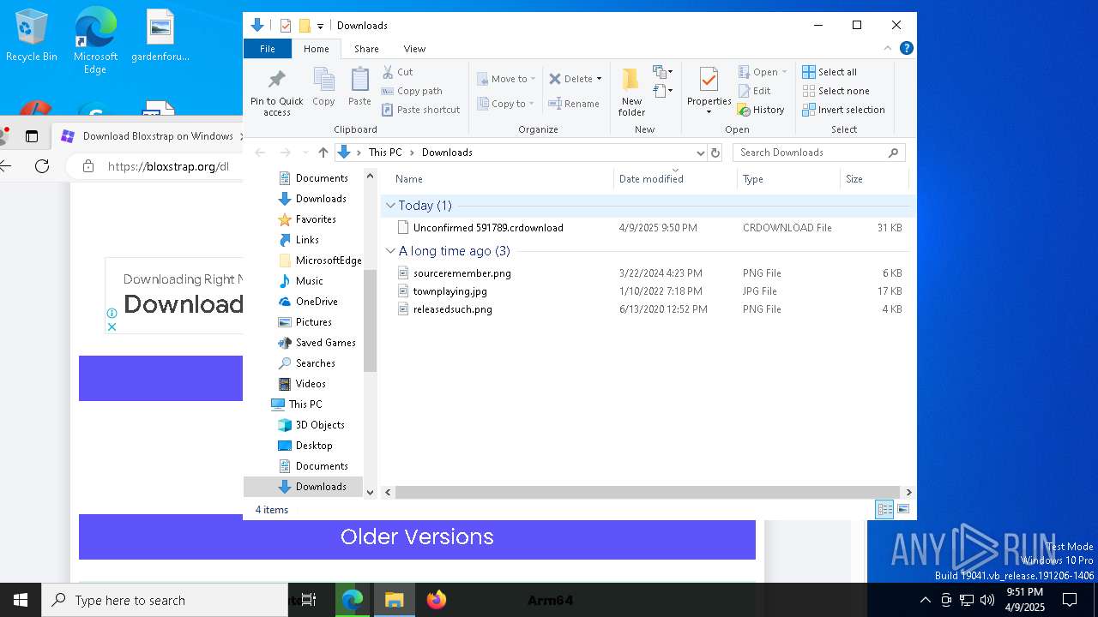The width and height of the screenshot is (1098, 617).
Task: Click quick access new folder icon in title bar
Action: click(x=304, y=26)
